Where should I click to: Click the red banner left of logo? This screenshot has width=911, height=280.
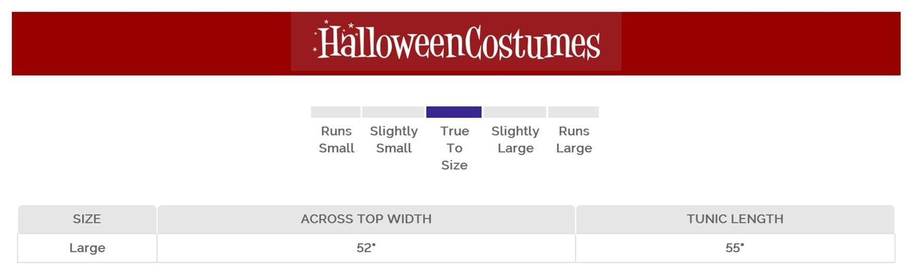tap(151, 44)
